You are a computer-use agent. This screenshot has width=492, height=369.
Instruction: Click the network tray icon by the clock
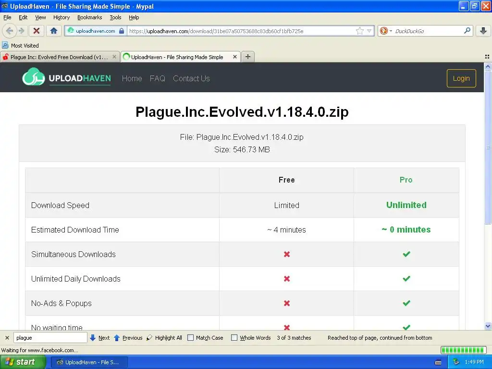(456, 362)
